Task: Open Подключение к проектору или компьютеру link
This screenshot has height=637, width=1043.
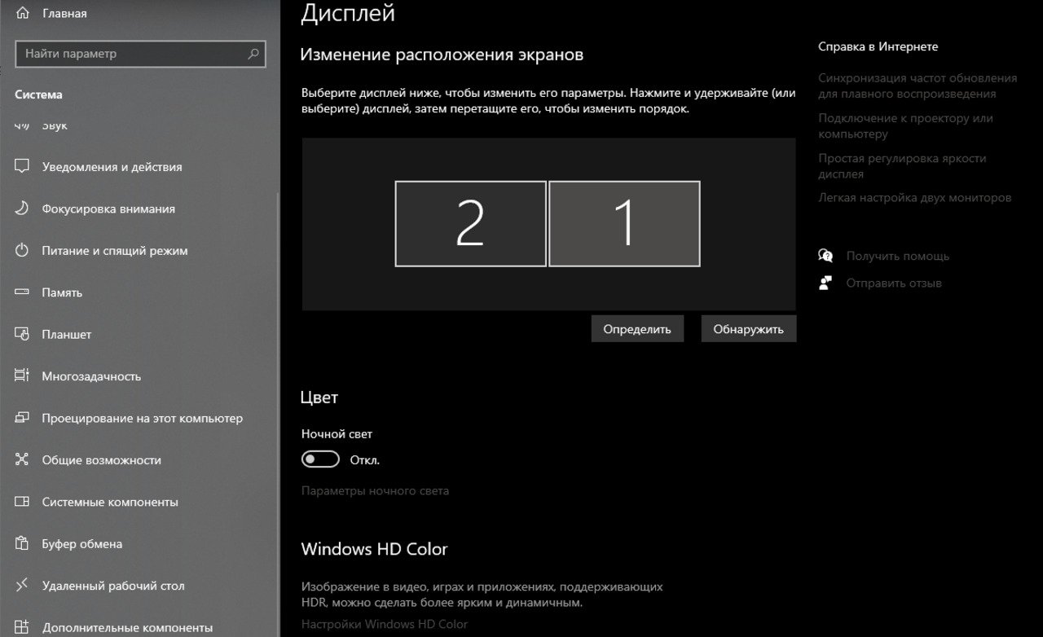Action: [905, 125]
